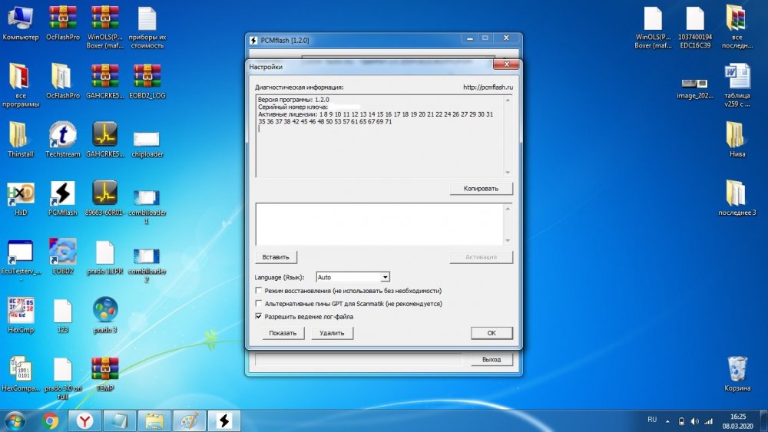Expand the Language dropdown set to Auto
Viewport: 768px width, 432px height.
click(x=386, y=277)
